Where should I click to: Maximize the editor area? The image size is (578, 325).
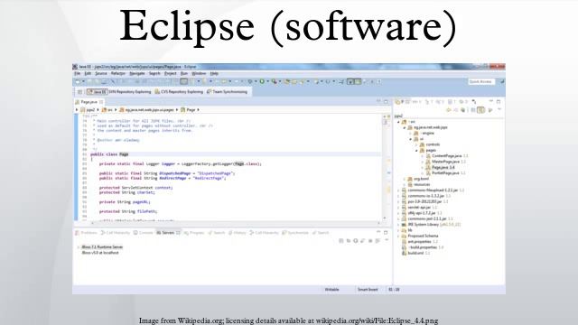pos(386,101)
